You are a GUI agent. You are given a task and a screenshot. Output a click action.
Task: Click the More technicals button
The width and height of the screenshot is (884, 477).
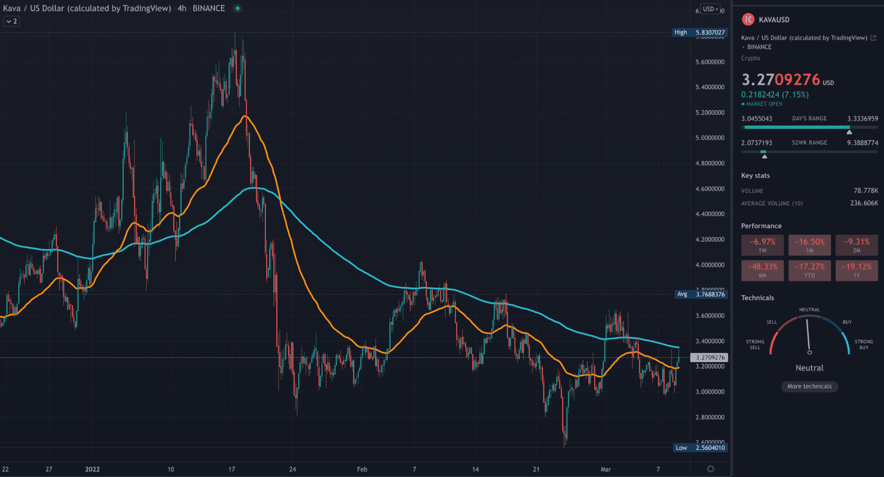click(x=809, y=386)
